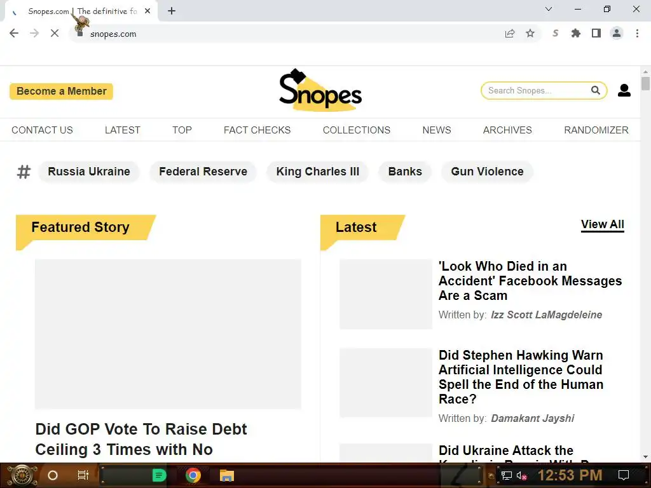Open Chrome from the taskbar
Viewport: 651px width, 488px height.
click(x=193, y=475)
